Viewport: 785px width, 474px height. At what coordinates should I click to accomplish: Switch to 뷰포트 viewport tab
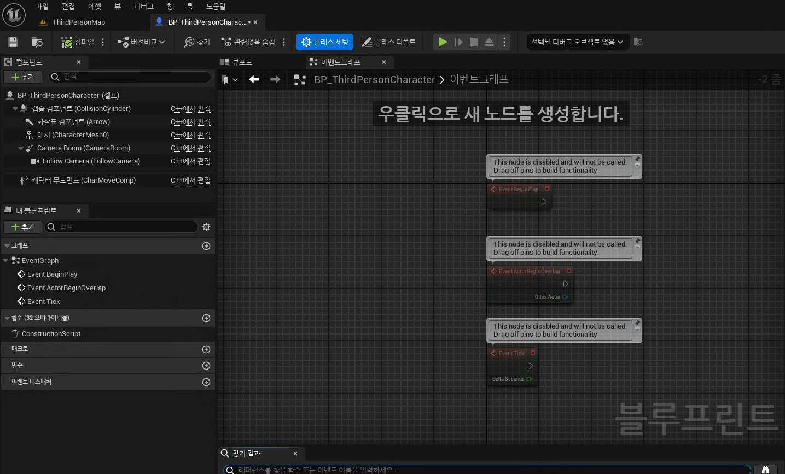pos(237,62)
